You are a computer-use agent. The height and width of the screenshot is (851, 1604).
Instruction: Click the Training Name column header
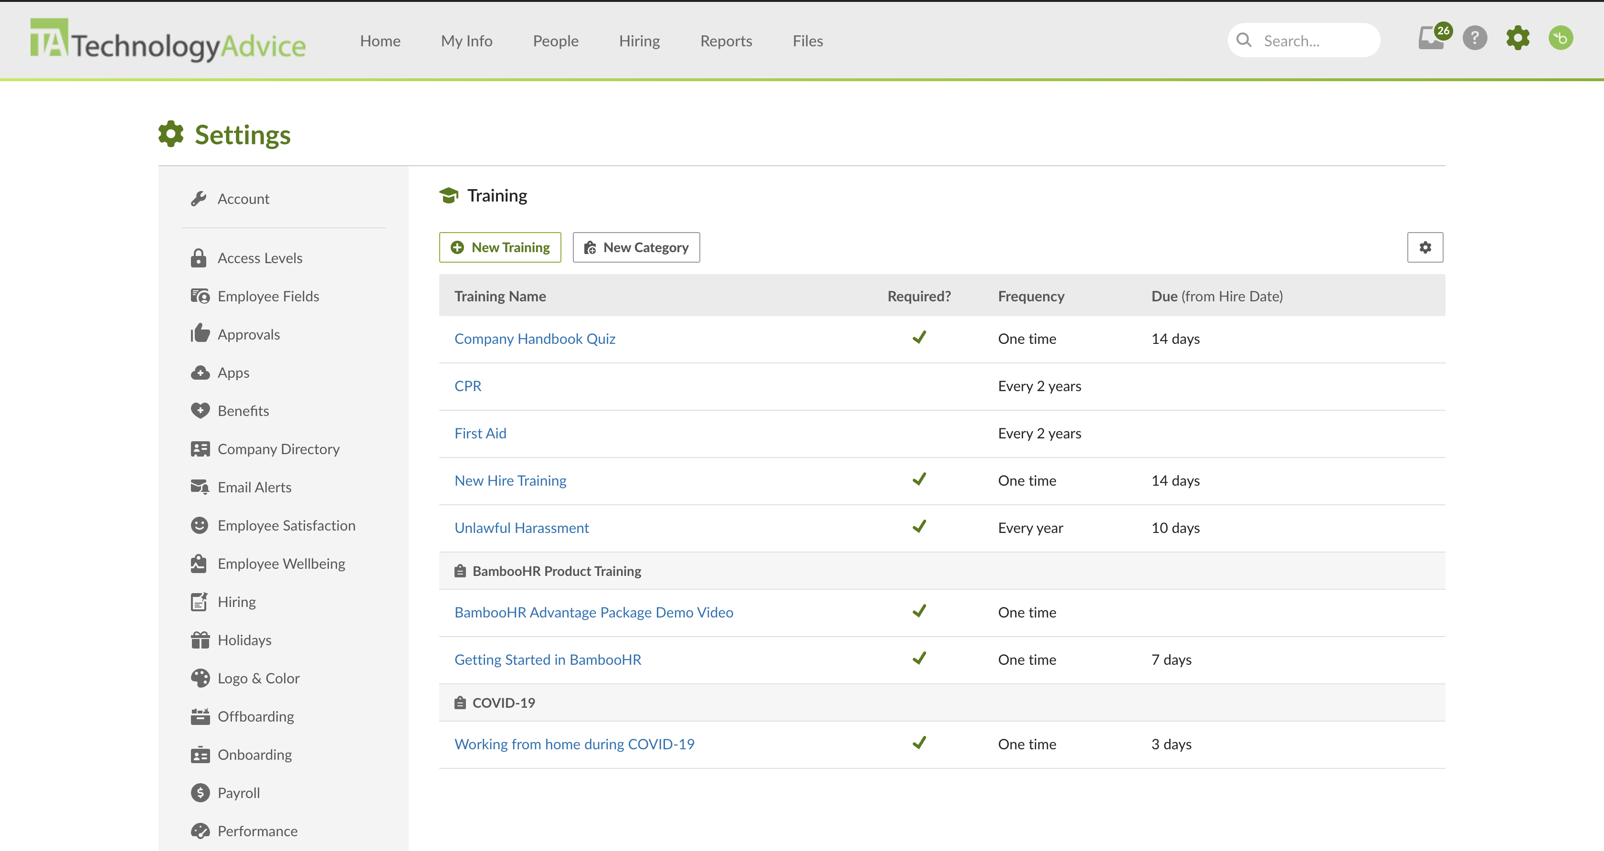tap(499, 296)
